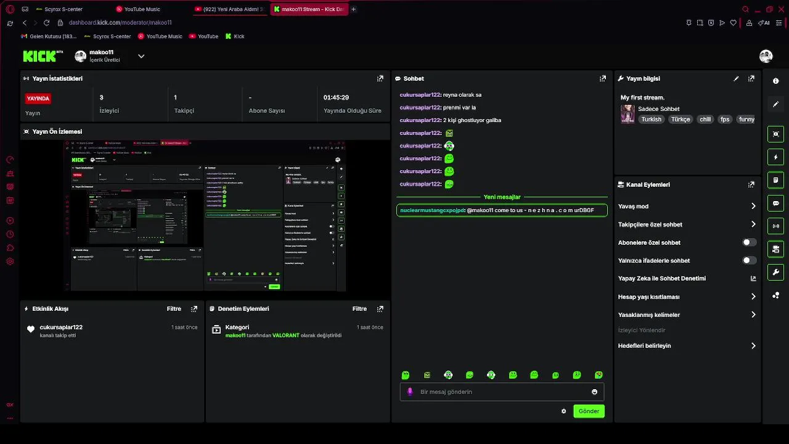Open a new browser tab with plus
This screenshot has width=789, height=444.
tap(353, 9)
